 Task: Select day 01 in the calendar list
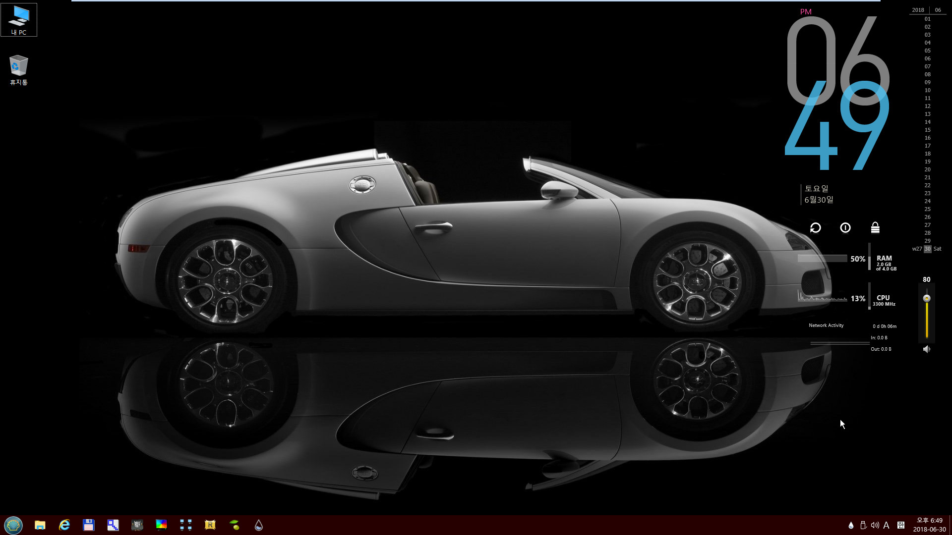tap(927, 19)
